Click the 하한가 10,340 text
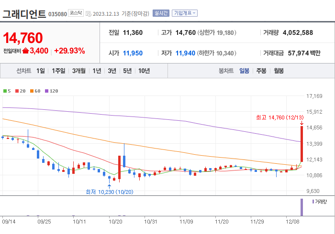This screenshot has width=335, height=234. [x=217, y=53]
